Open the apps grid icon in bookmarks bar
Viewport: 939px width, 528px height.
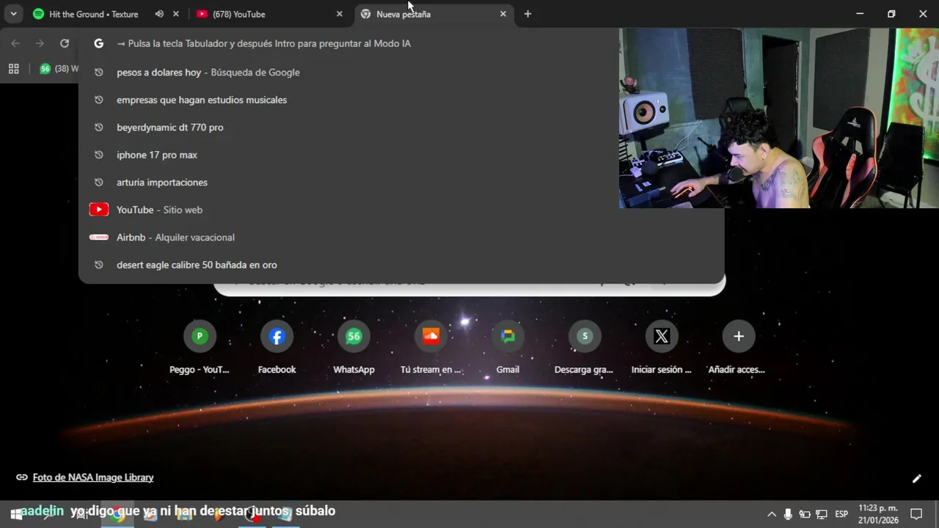coord(13,69)
